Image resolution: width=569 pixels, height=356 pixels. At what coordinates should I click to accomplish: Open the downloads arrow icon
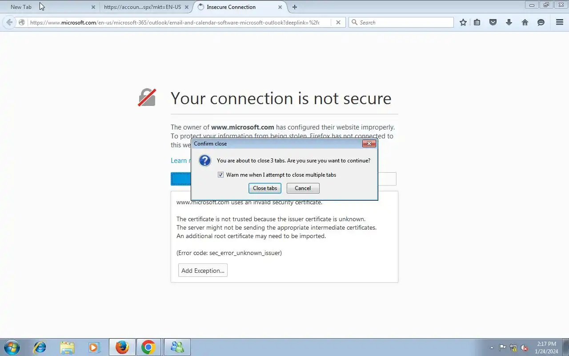[x=509, y=22]
